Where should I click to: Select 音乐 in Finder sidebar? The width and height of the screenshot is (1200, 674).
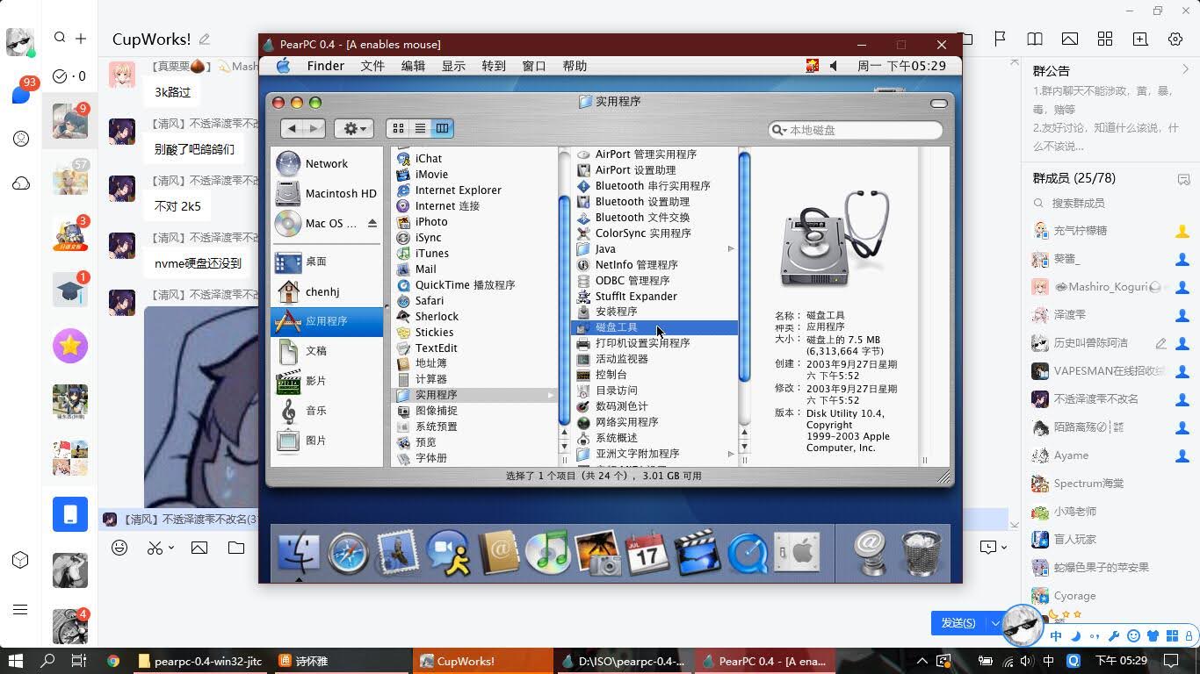coord(327,410)
